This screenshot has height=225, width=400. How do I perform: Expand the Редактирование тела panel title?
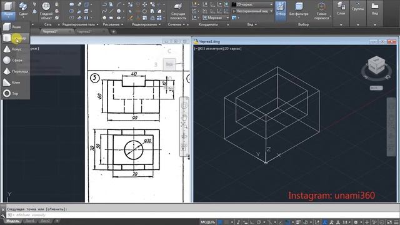pyautogui.click(x=81, y=24)
